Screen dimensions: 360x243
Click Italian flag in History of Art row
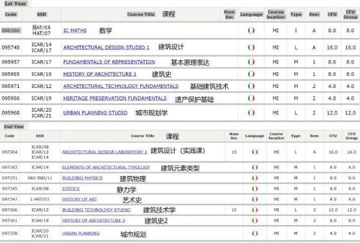pos(255,199)
